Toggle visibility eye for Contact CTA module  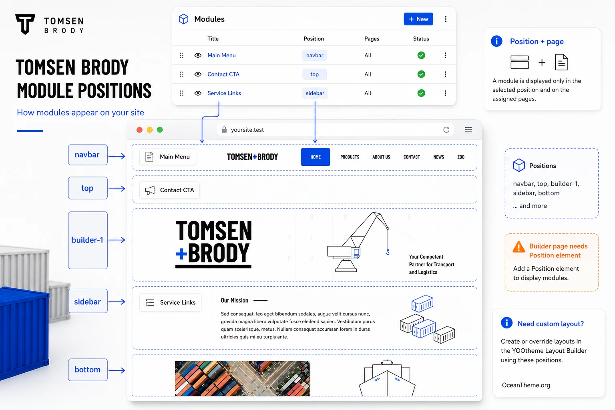(x=198, y=74)
